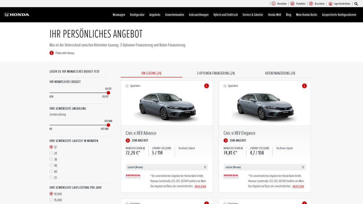Click the 74,81 € monthly price
Viewport: 363px width, 204px height.
click(231, 153)
